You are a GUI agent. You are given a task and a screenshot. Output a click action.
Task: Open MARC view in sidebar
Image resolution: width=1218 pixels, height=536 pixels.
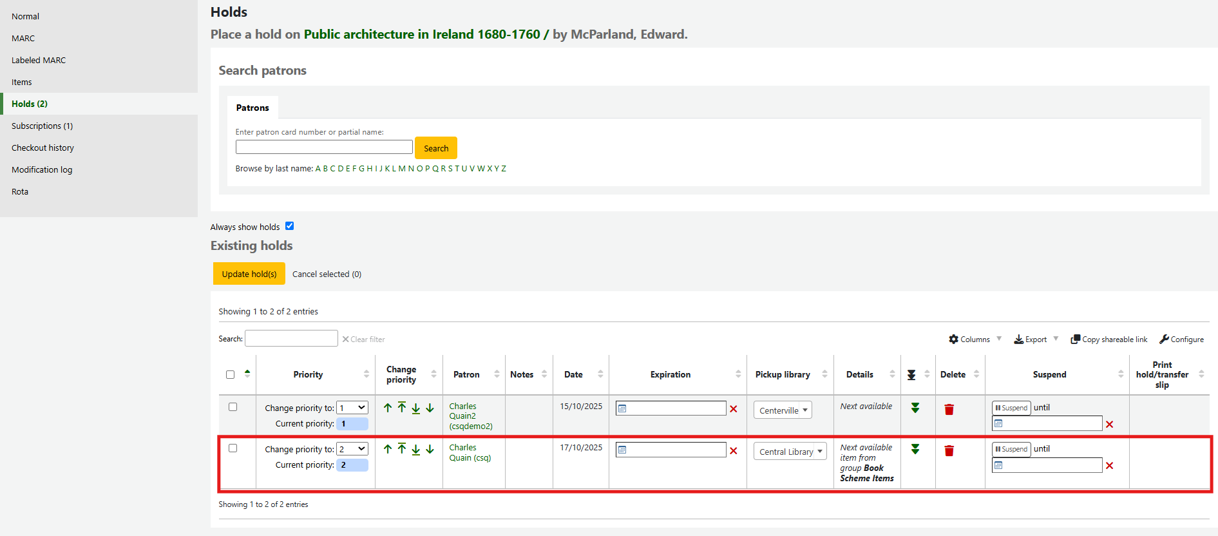(23, 39)
